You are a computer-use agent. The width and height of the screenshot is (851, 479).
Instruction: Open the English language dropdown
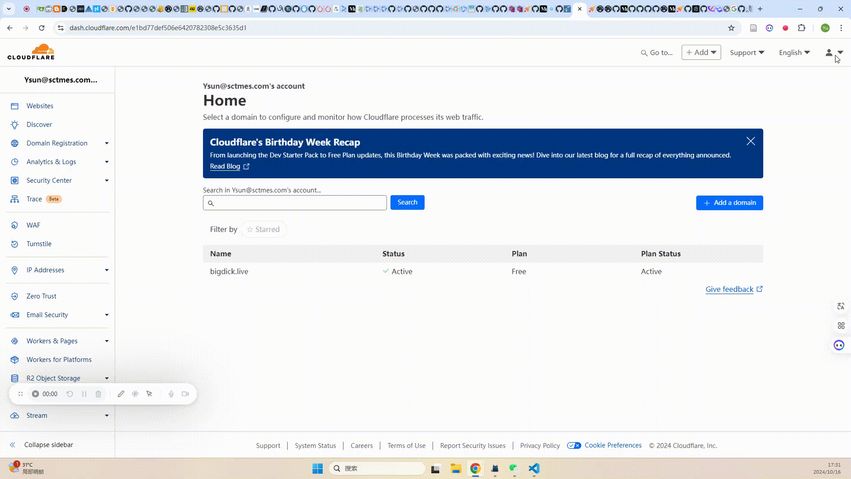793,52
